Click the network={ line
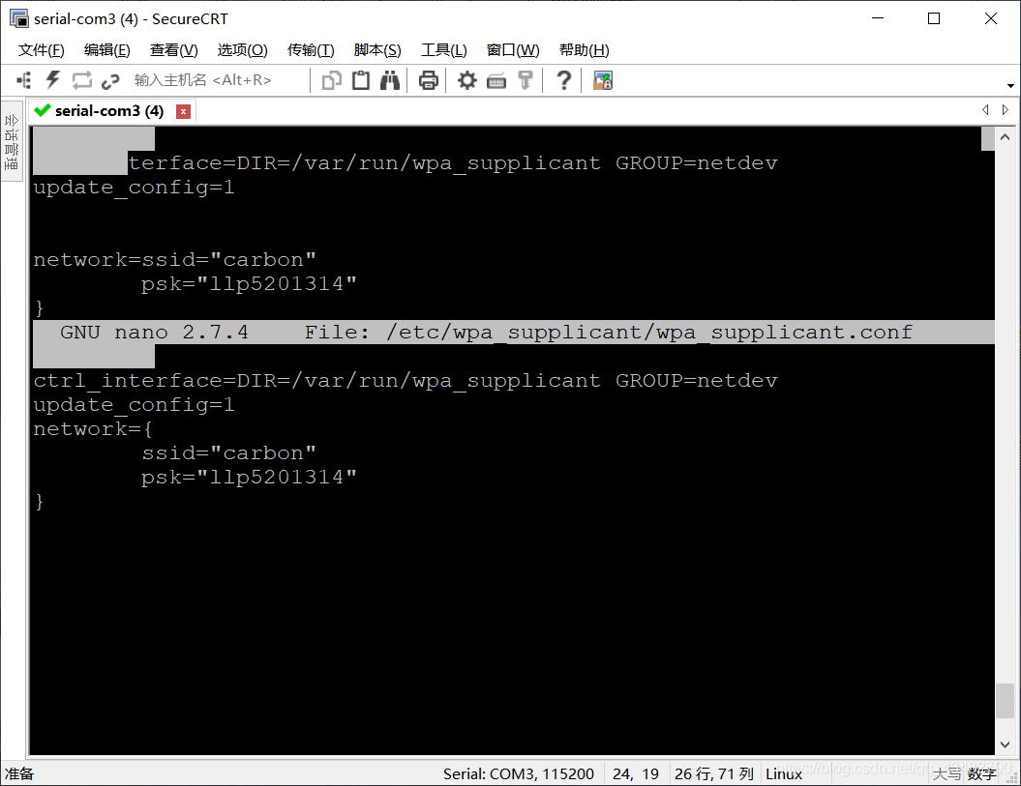 93,429
